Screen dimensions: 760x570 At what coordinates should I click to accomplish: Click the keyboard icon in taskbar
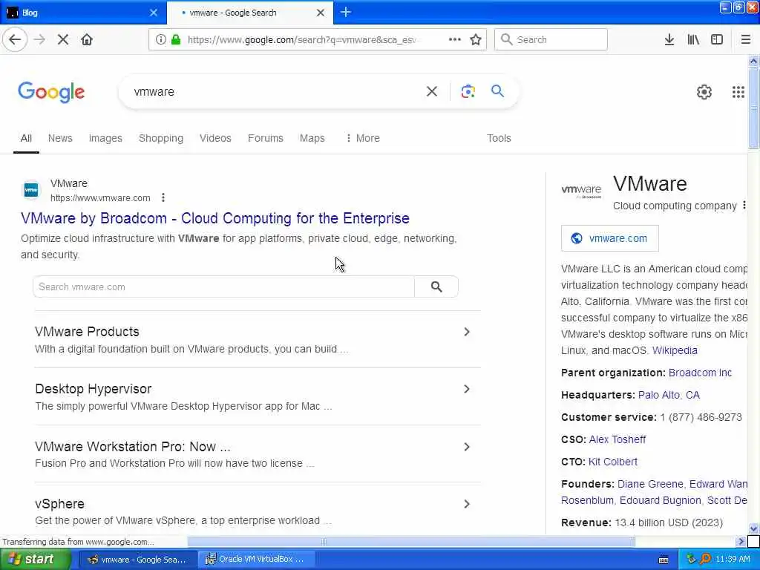pos(664,560)
